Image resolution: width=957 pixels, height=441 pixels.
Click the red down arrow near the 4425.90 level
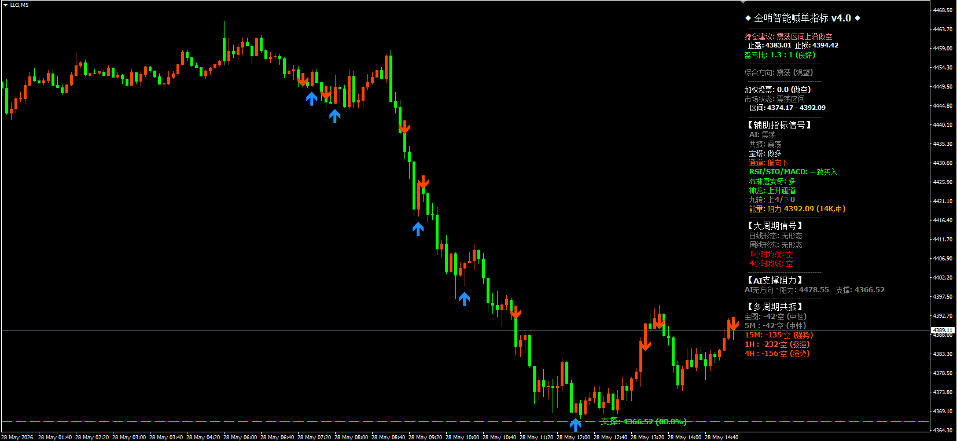point(423,183)
